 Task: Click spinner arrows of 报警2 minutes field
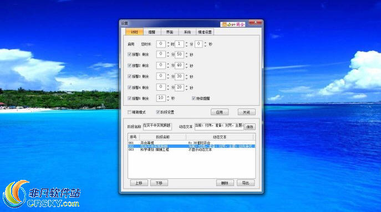click(168, 65)
